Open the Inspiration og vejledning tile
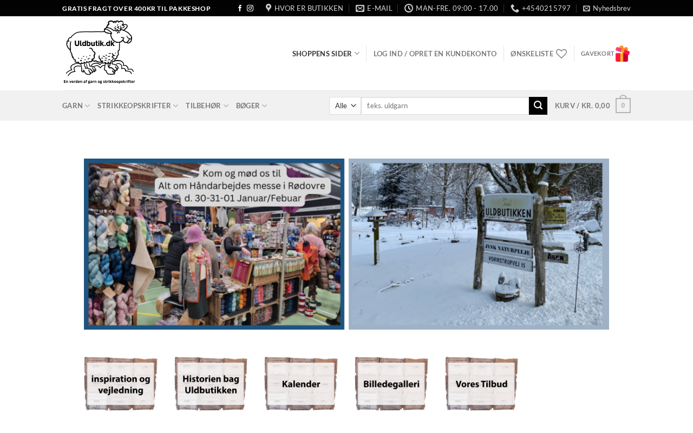Screen dimensions: 693x433 (x=121, y=384)
